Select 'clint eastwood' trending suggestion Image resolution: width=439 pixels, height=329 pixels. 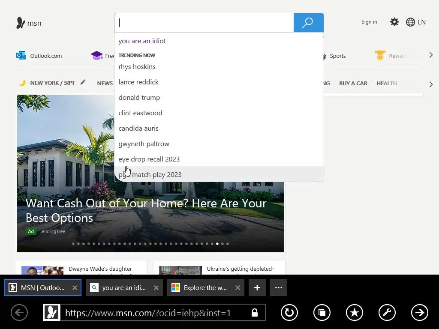[x=219, y=113]
